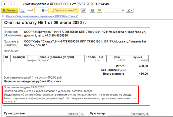Click the document exchange icon beside link
Image resolution: width=173 pixels, height=117 pixels.
[3, 16]
